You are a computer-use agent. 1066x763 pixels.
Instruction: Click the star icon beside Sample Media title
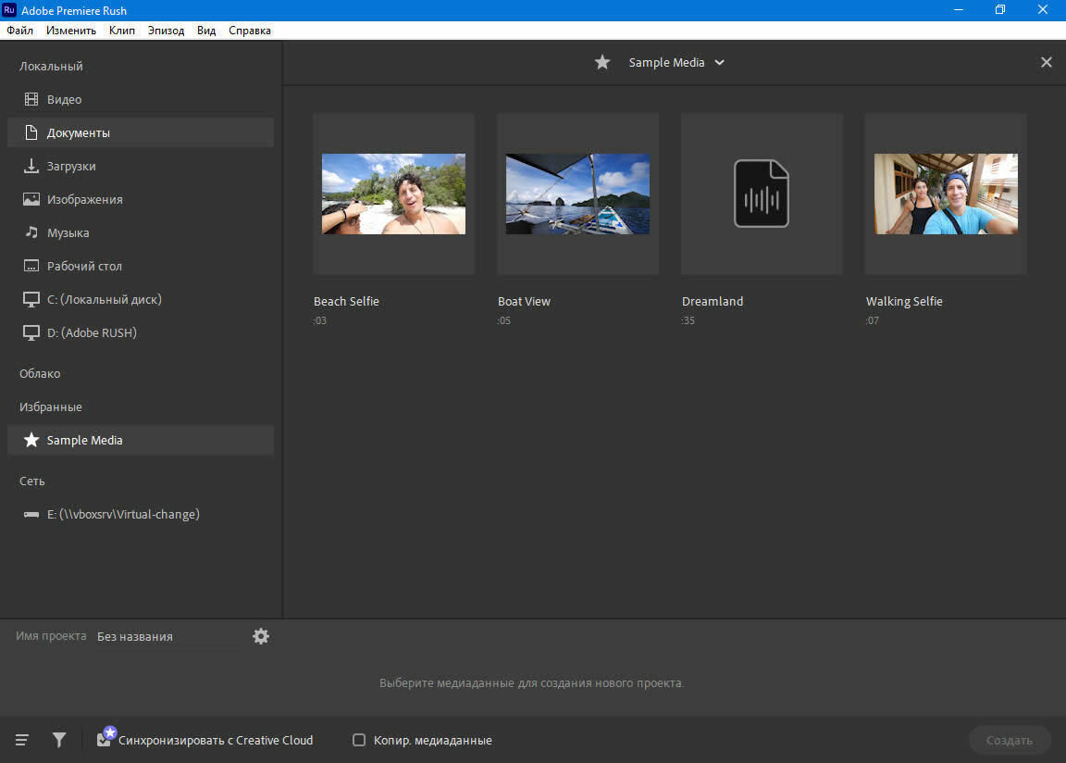click(x=602, y=62)
